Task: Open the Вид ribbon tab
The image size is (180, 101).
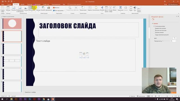Action: click(x=64, y=4)
